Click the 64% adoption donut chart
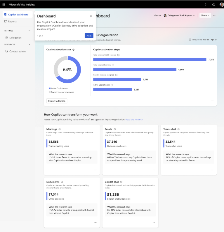 pos(67,70)
